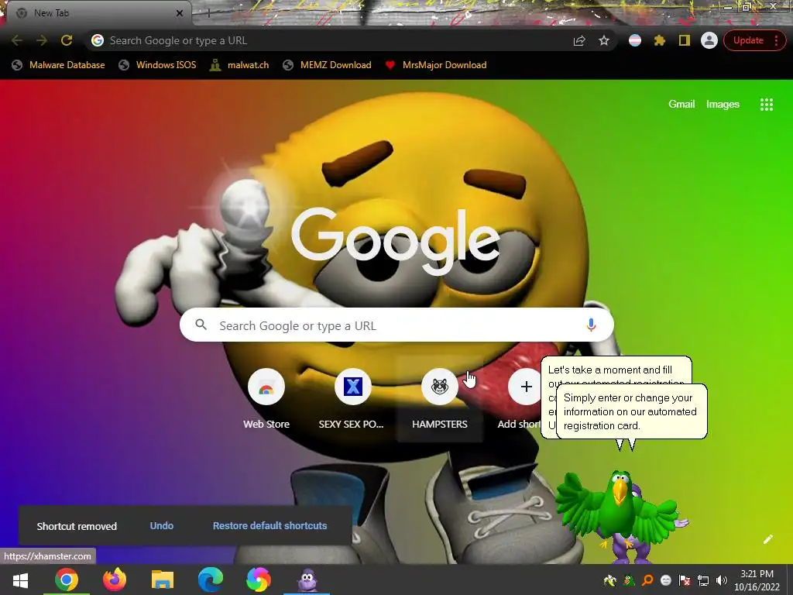Click Restore default shortcuts
The height and width of the screenshot is (595, 793).
(269, 526)
